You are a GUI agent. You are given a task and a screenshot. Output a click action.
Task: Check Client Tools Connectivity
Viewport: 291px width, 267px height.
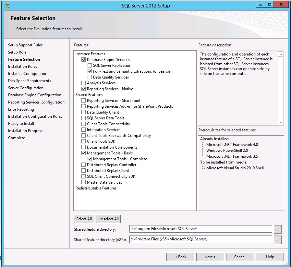pos(83,124)
